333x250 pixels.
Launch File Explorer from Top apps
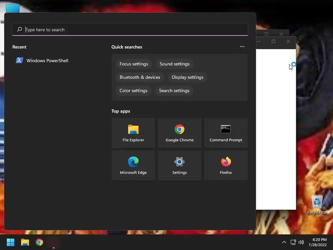coord(133,133)
